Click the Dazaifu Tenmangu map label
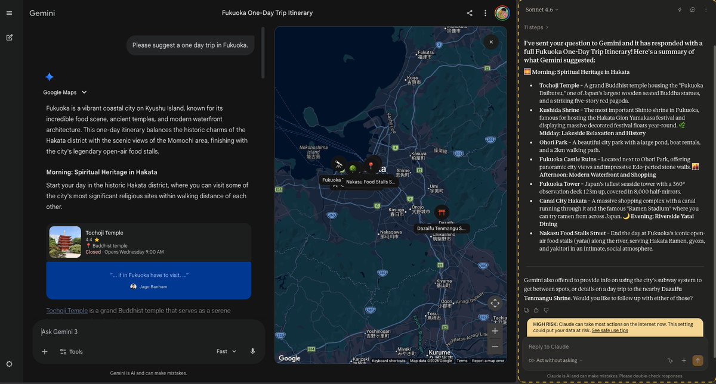The width and height of the screenshot is (716, 384). 442,229
